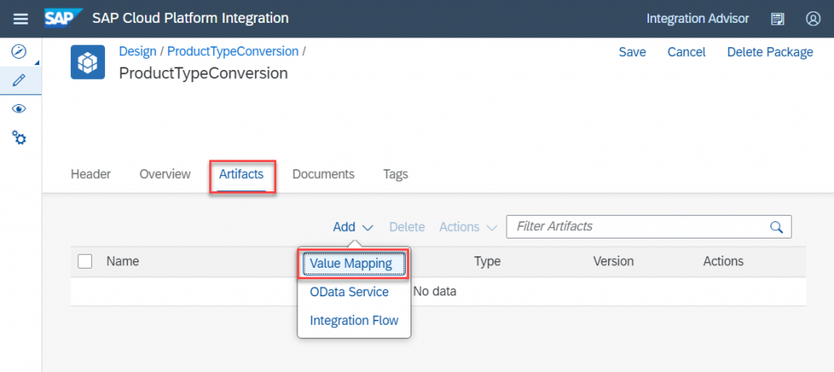Tick the select-all checkbox beside Name
834x372 pixels.
85,261
